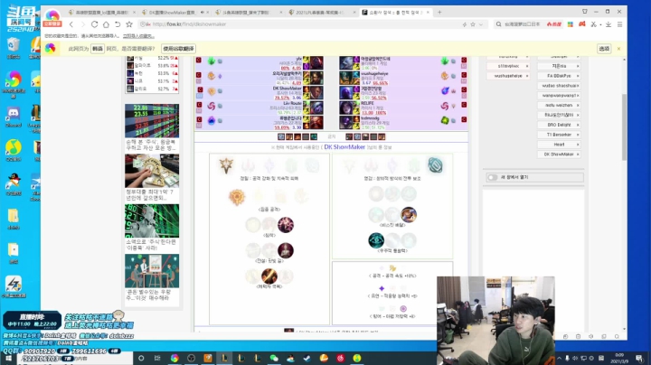The height and width of the screenshot is (365, 651).
Task: Open gold coins advertisement thumbnail
Action: pos(152,171)
